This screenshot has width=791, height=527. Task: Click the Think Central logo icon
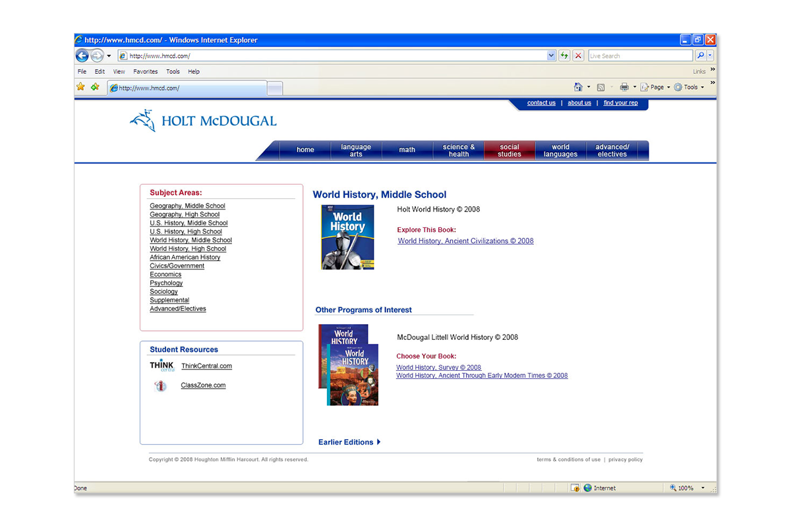pyautogui.click(x=161, y=366)
